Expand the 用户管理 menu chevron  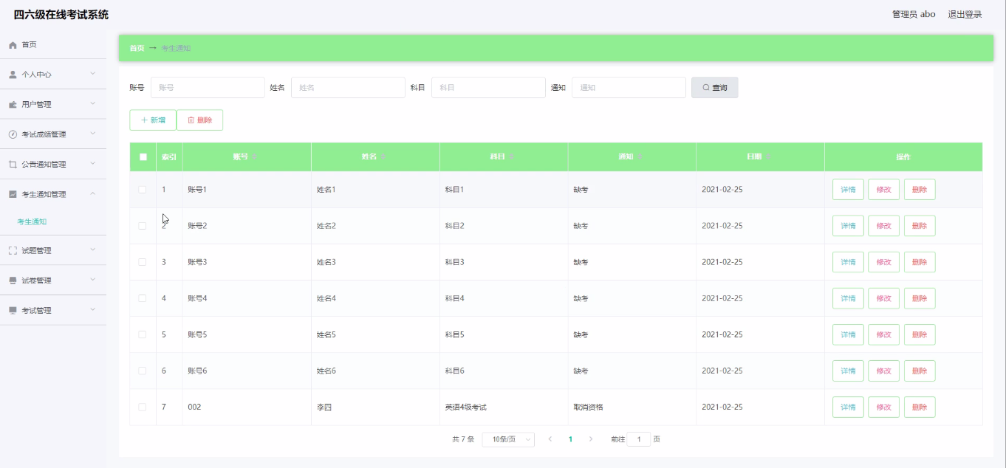click(x=93, y=104)
